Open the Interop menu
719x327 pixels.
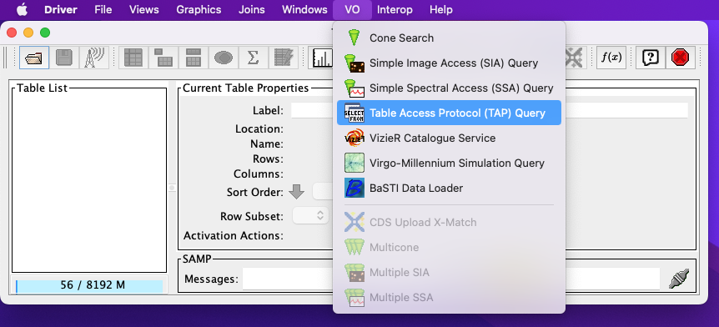[395, 10]
